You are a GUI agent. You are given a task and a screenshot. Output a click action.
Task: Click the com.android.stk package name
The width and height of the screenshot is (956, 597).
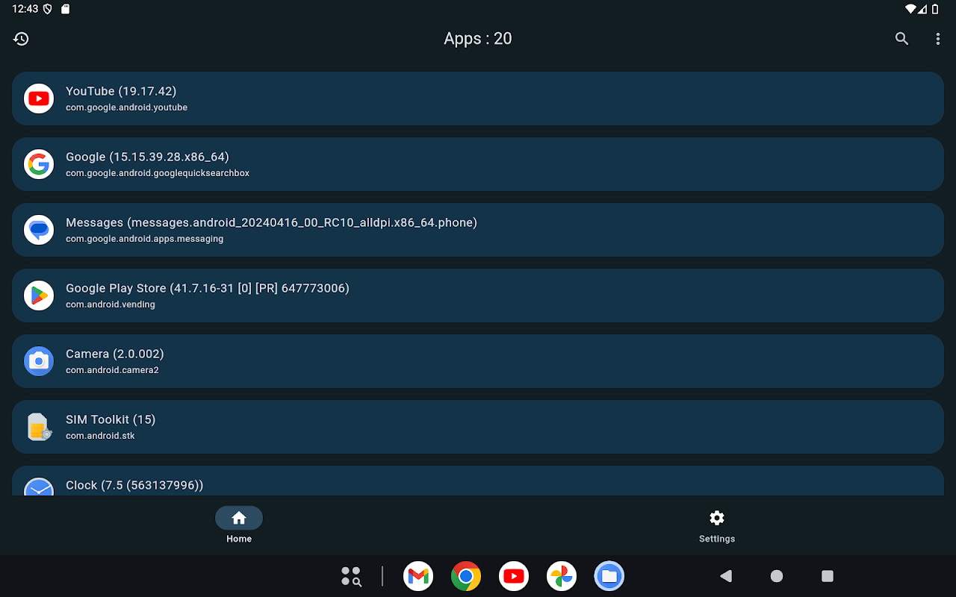click(100, 436)
